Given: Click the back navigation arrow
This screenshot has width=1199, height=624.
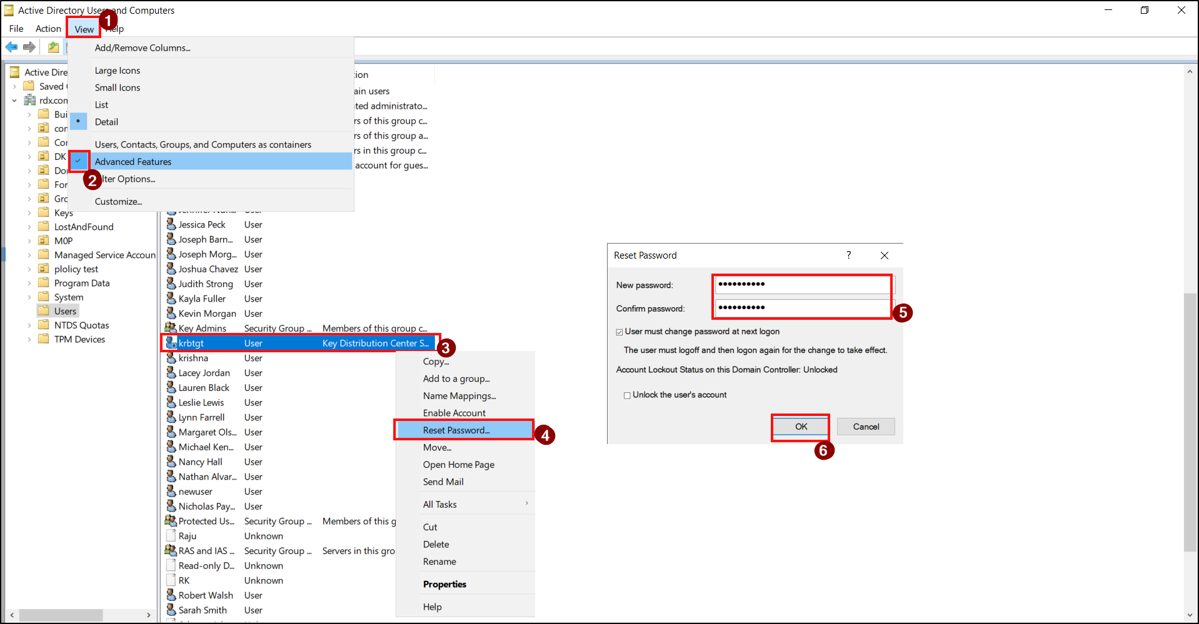Looking at the screenshot, I should click(x=11, y=47).
